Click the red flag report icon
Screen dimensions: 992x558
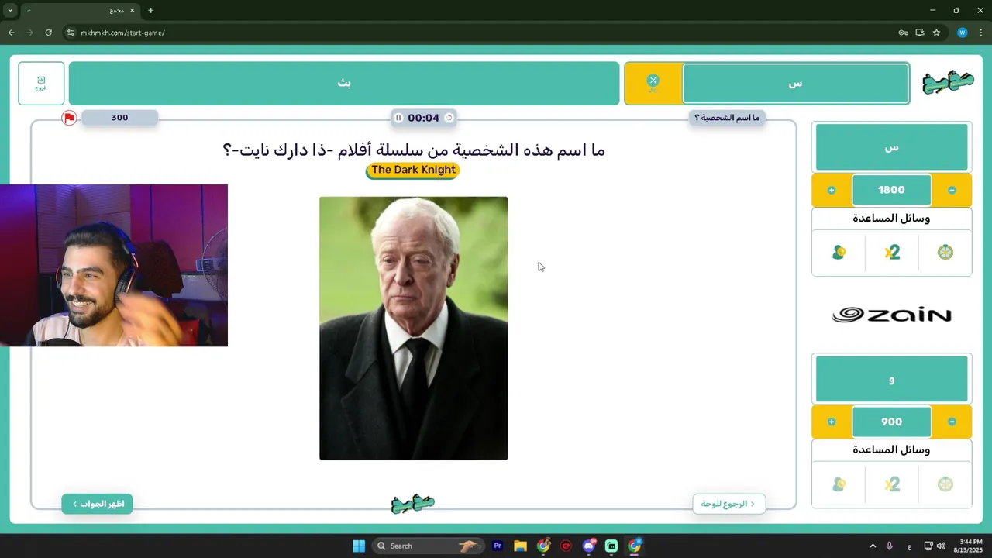coord(69,118)
